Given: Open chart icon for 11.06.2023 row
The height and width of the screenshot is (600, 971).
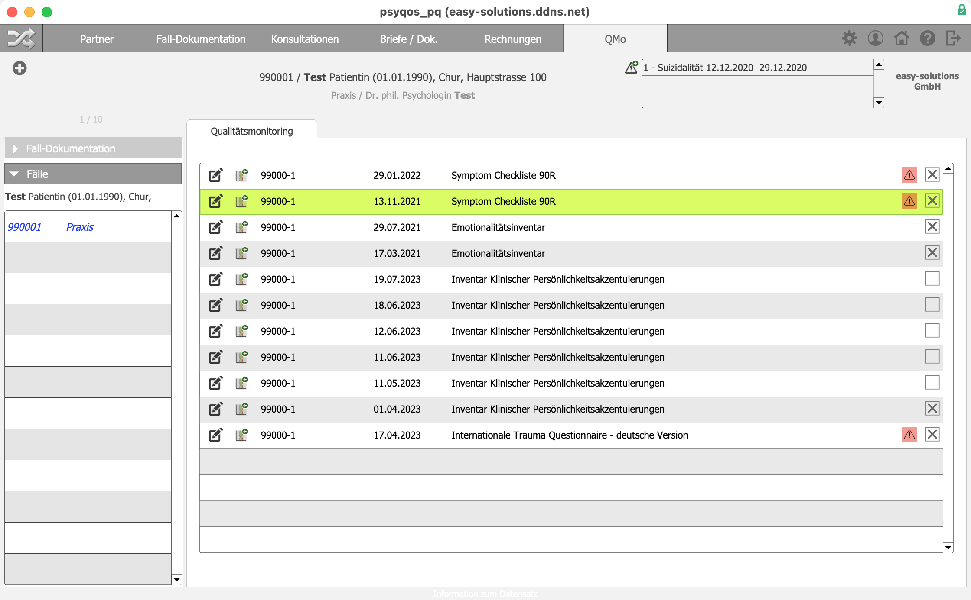Looking at the screenshot, I should pos(241,357).
